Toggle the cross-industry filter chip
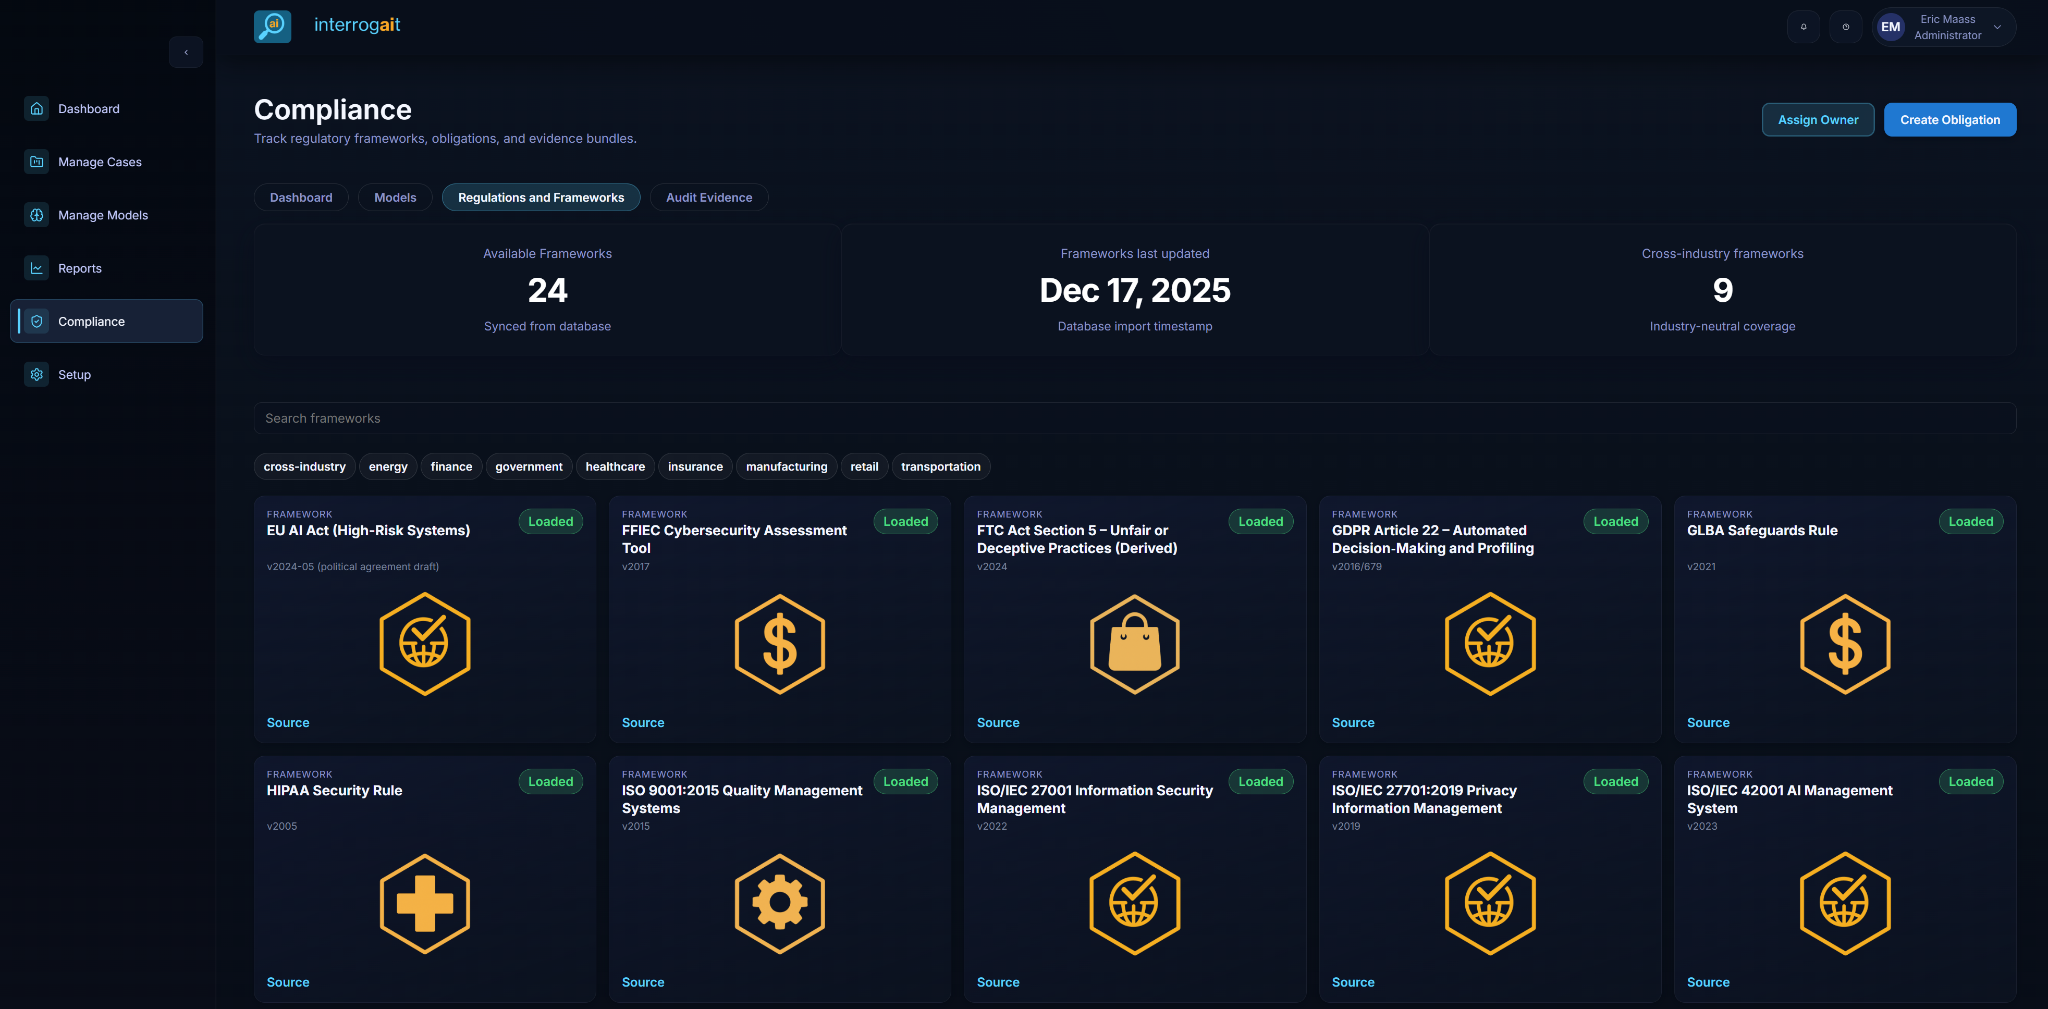Image resolution: width=2048 pixels, height=1009 pixels. pos(304,467)
